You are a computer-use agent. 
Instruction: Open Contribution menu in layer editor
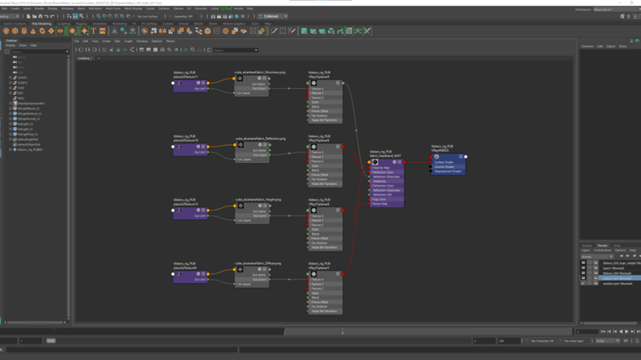point(602,250)
